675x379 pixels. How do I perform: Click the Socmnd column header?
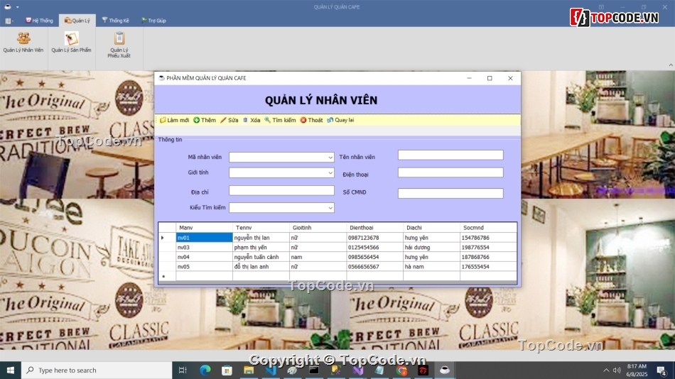tap(488, 228)
